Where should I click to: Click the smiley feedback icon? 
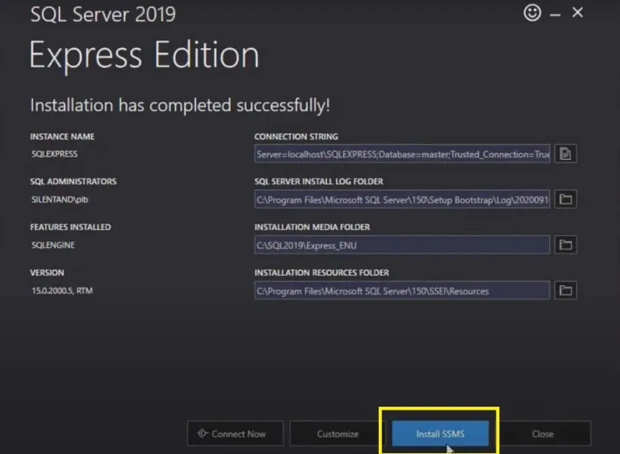pos(532,13)
